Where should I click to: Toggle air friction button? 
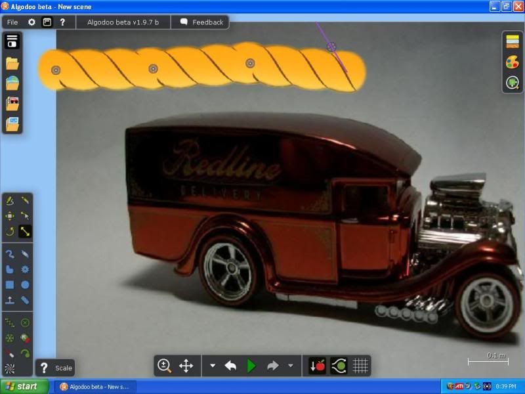(339, 366)
